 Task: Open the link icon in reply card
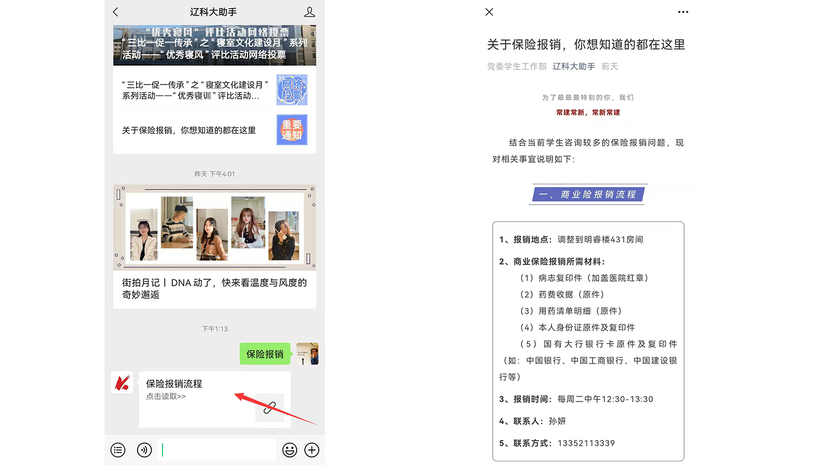(x=270, y=408)
